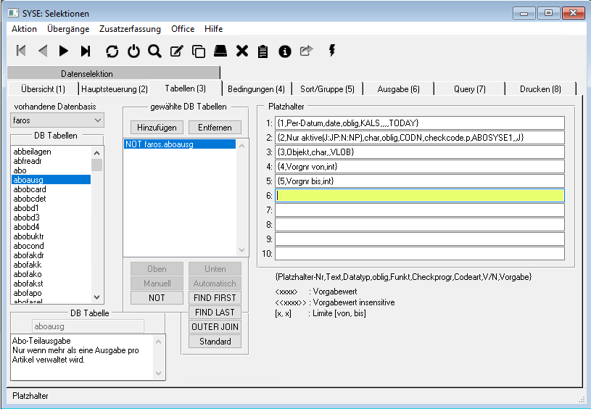
Task: Open search with the magnifier icon
Action: [154, 51]
